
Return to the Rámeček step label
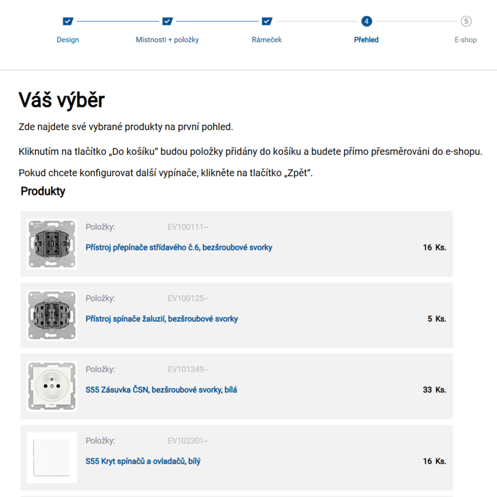point(267,40)
